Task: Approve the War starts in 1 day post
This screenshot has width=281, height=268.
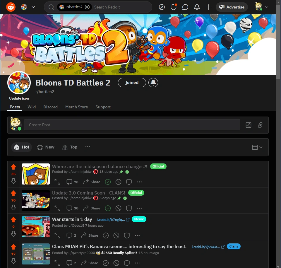Action: pos(106,235)
